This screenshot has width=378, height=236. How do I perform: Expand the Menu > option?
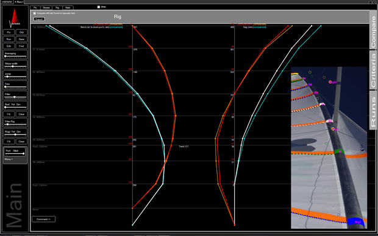(x=9, y=159)
